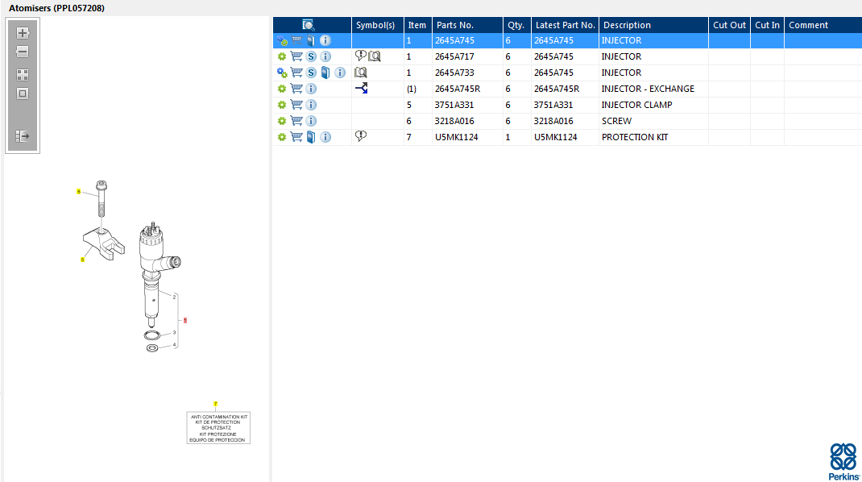Show info for part 2645A717
862x482 pixels.
pyautogui.click(x=325, y=56)
